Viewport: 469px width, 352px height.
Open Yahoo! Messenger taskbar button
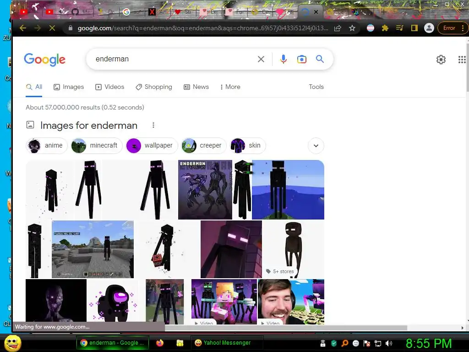(x=227, y=343)
